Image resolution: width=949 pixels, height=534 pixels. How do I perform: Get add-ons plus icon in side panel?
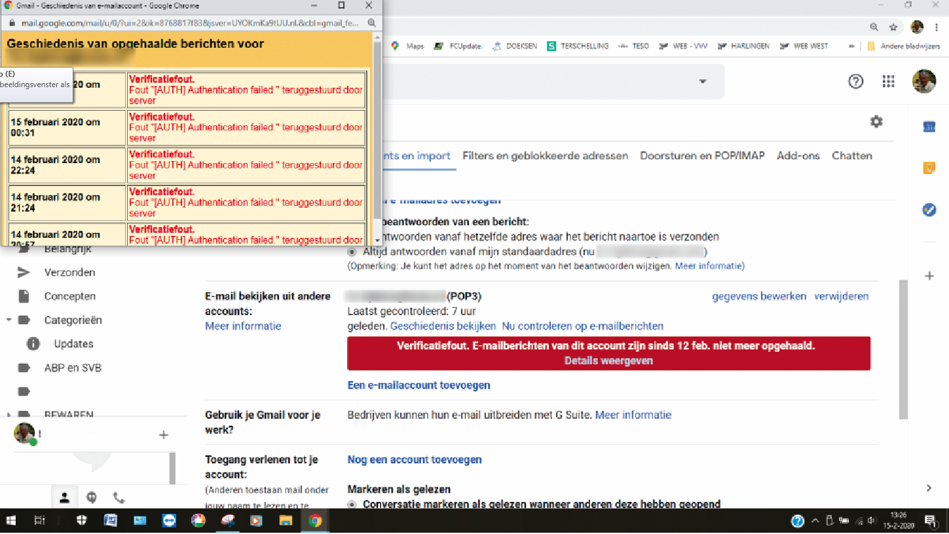pyautogui.click(x=929, y=277)
